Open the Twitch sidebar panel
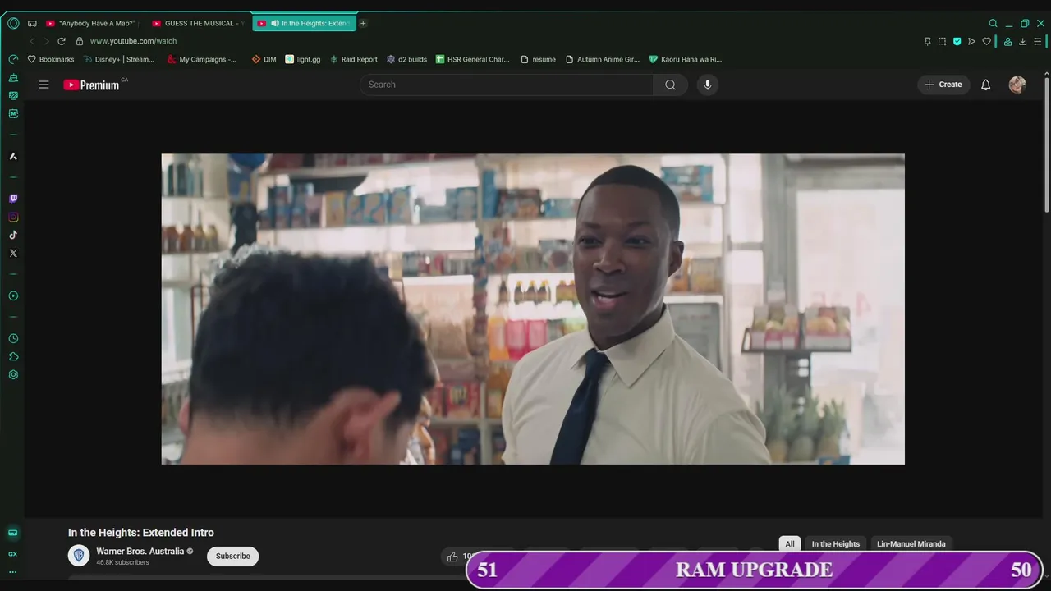Image resolution: width=1051 pixels, height=591 pixels. (13, 199)
